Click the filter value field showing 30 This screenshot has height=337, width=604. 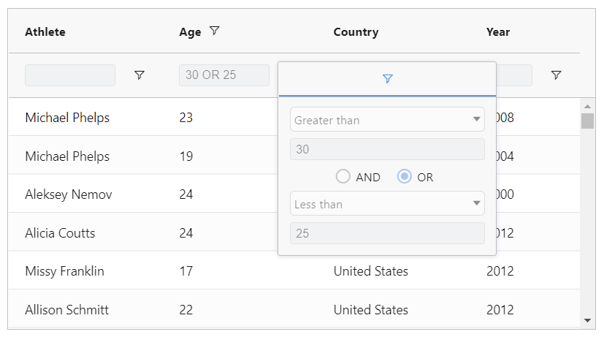tap(387, 149)
